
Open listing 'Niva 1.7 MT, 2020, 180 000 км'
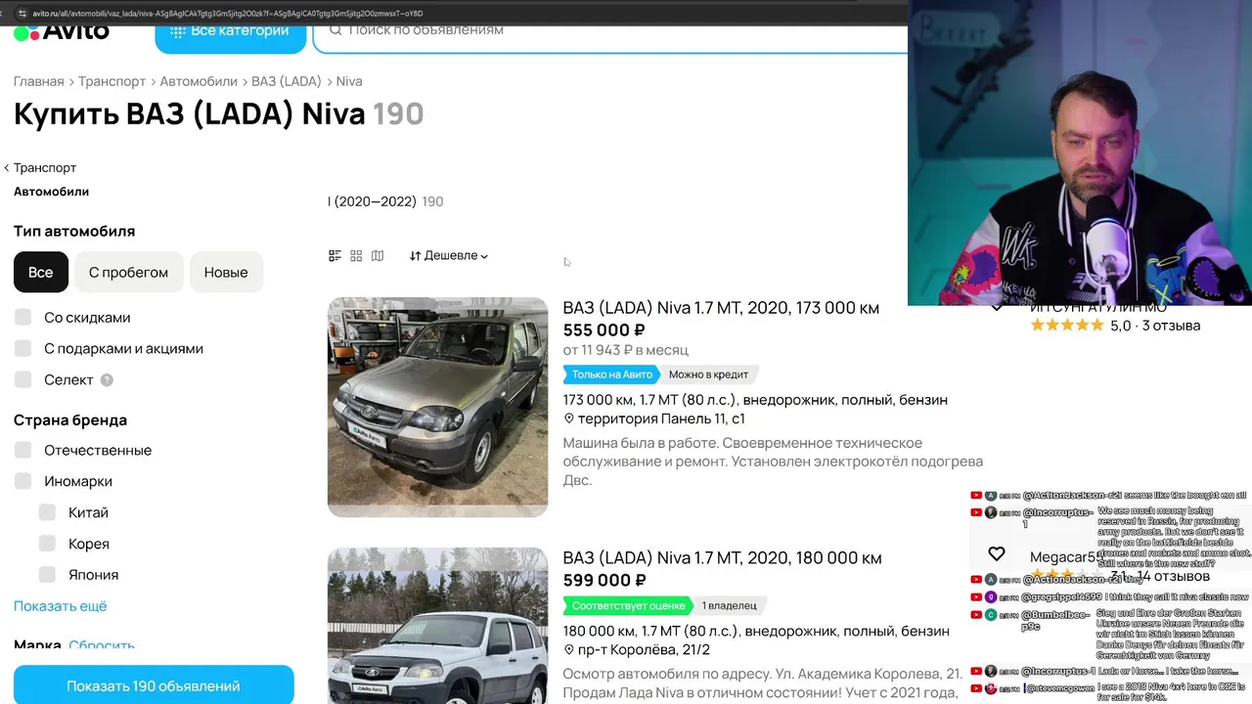tap(722, 558)
